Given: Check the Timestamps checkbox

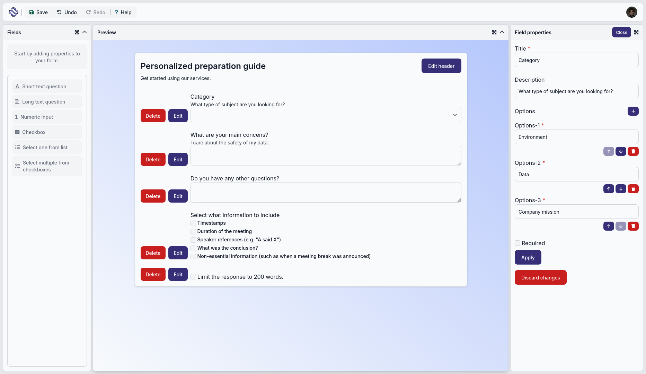Looking at the screenshot, I should click(x=193, y=223).
